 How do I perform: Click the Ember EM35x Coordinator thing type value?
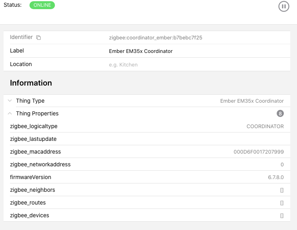point(252,101)
